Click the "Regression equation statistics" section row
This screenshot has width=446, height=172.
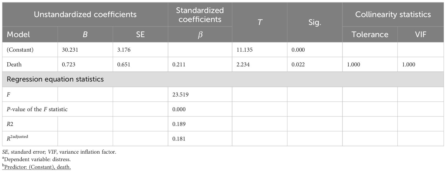pos(55,79)
